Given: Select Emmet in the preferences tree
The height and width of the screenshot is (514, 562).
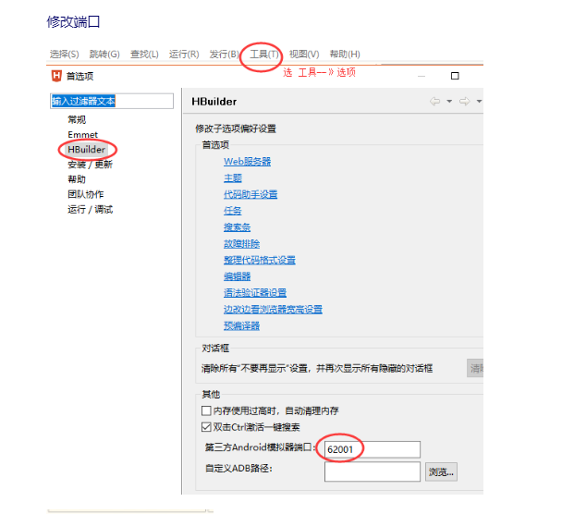Looking at the screenshot, I should coord(83,134).
